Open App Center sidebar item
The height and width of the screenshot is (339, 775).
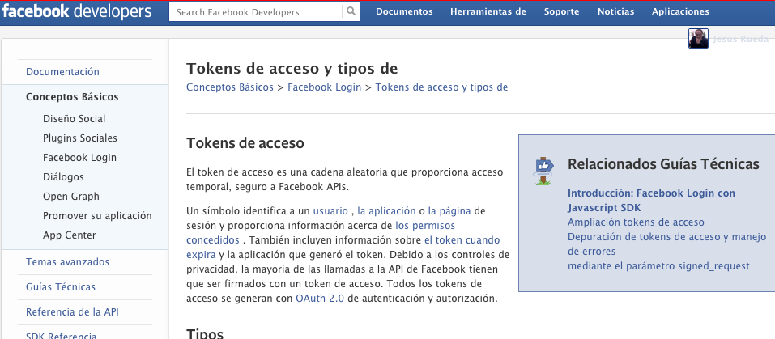(x=69, y=235)
